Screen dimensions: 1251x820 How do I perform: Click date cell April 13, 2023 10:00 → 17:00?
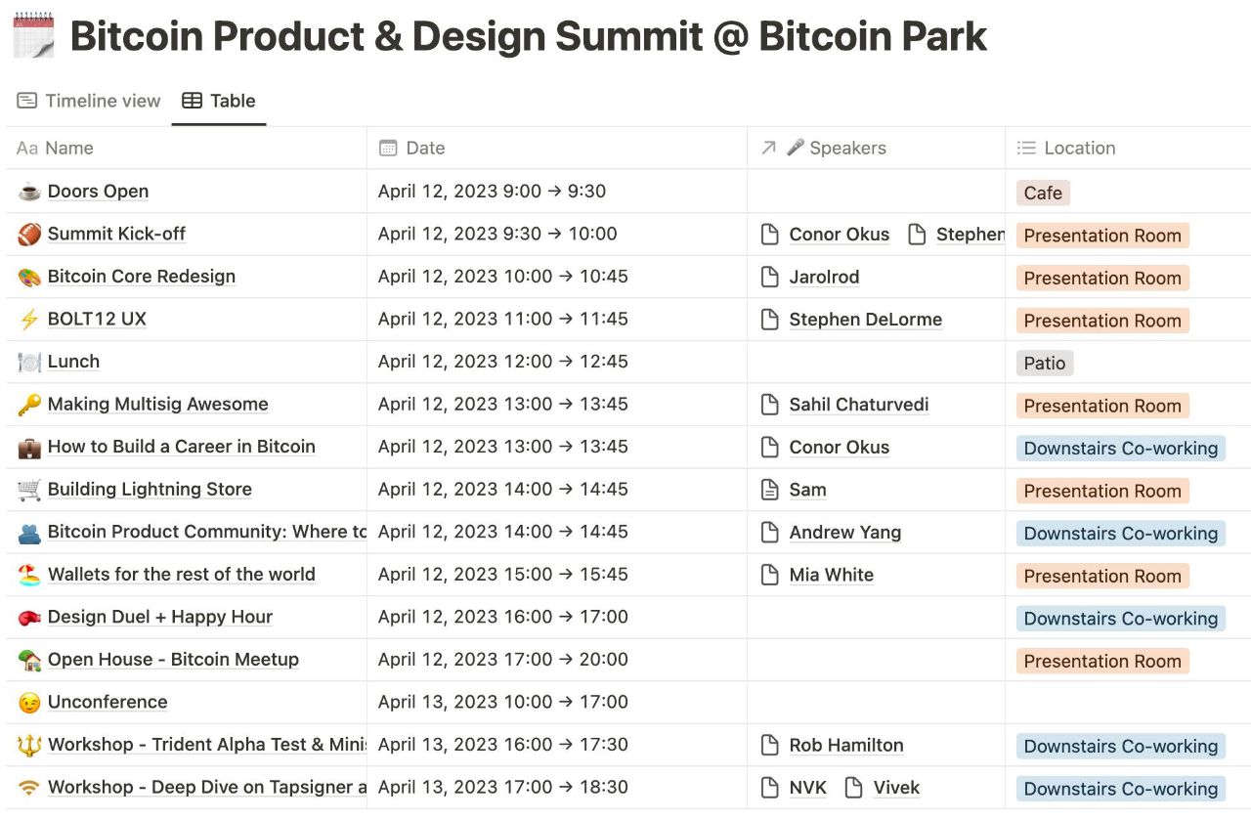coord(557,702)
